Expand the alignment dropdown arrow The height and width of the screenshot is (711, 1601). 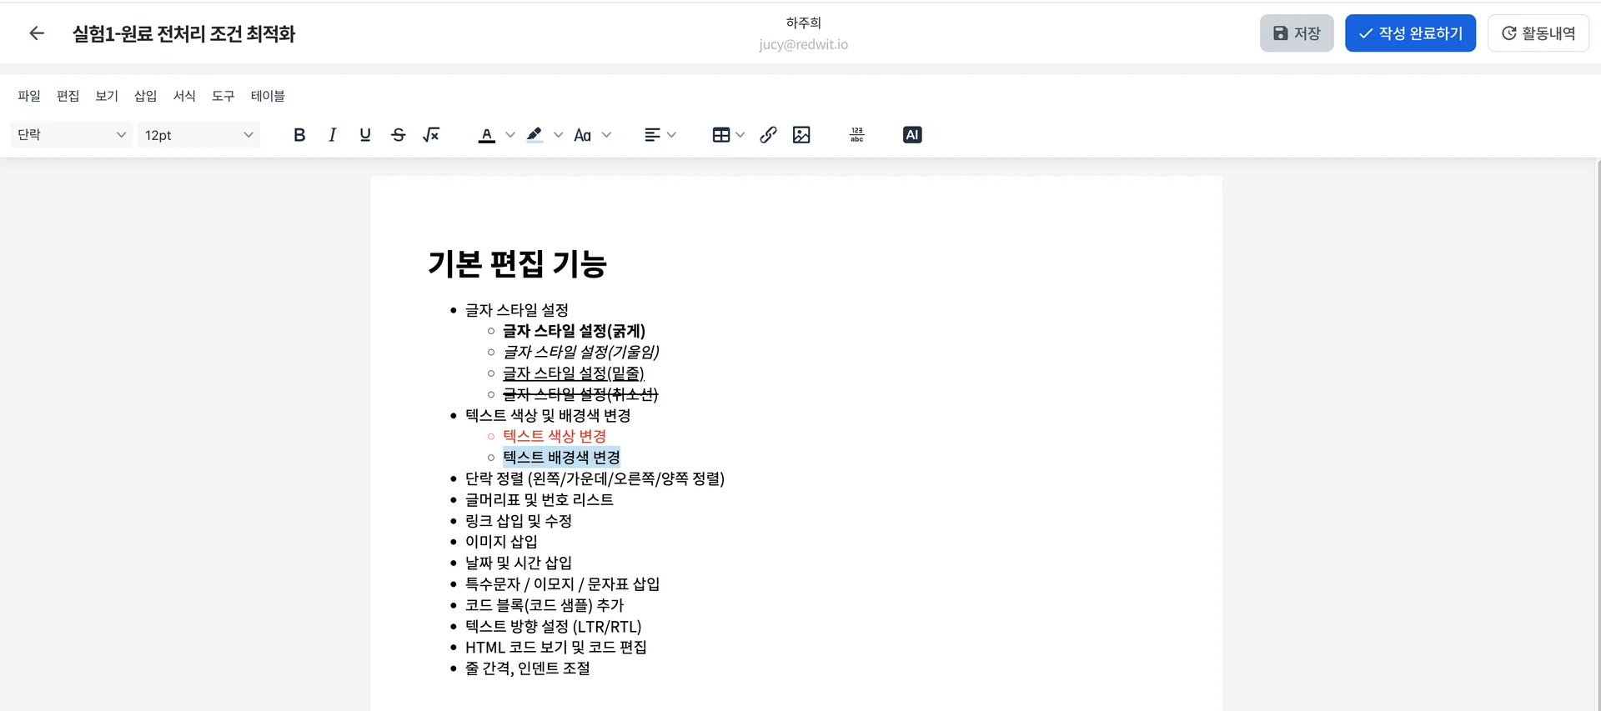671,135
